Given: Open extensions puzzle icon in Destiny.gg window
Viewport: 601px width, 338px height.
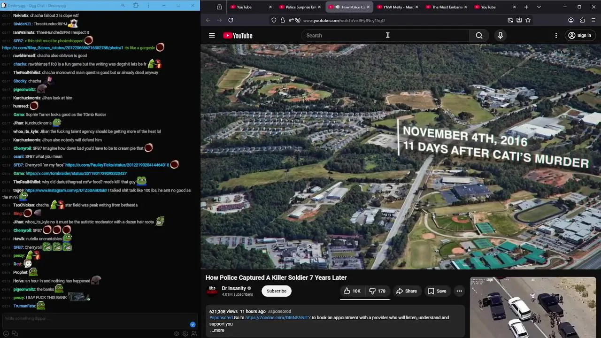Looking at the screenshot, I should coord(136,6).
